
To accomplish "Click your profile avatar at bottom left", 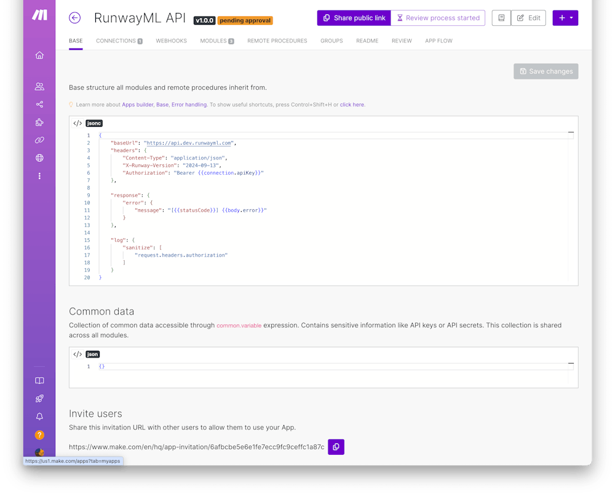I will click(x=39, y=453).
